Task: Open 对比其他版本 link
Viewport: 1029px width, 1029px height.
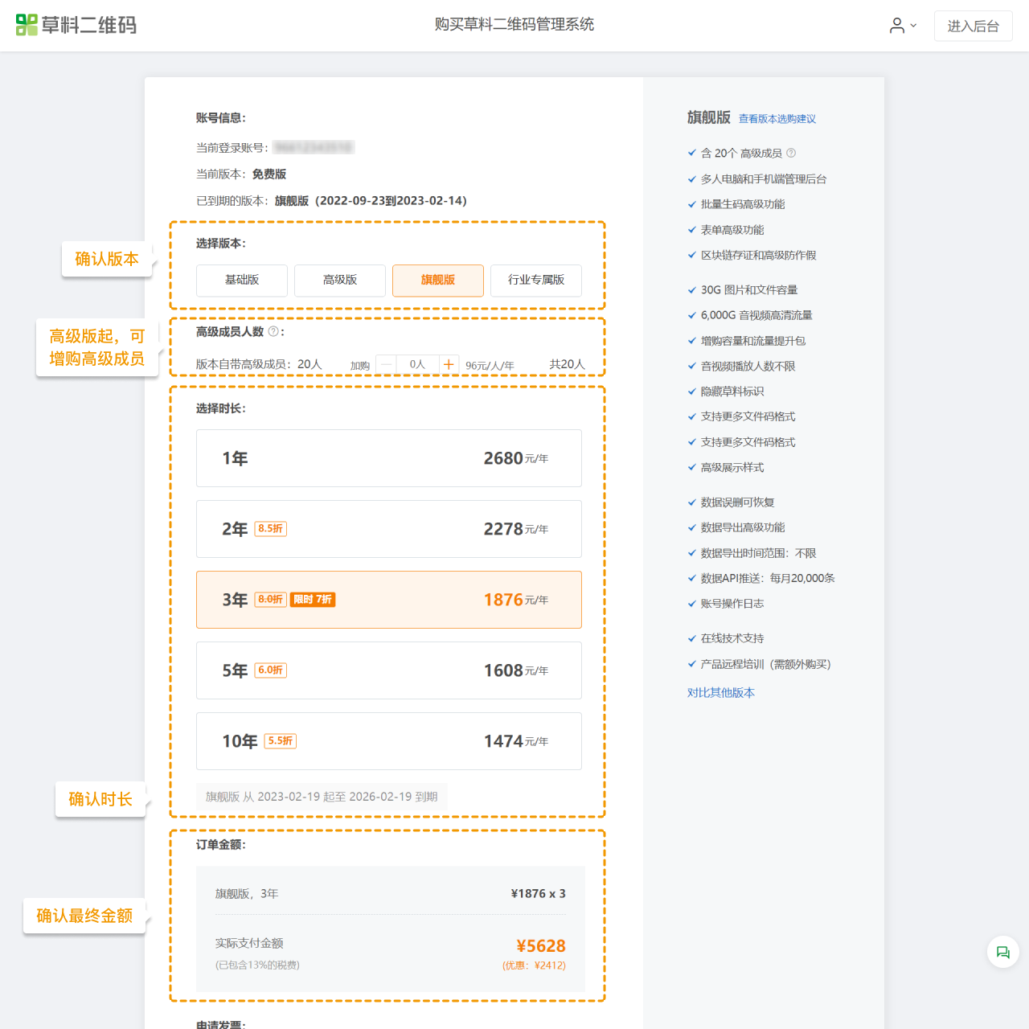Action: [x=721, y=693]
